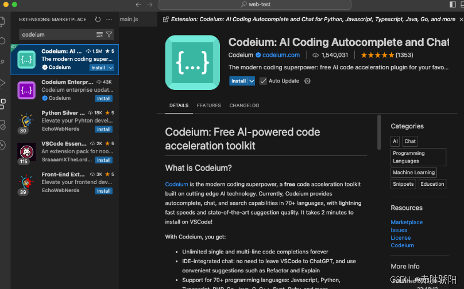
Task: Go forward with the navigation arrow
Action: pos(150,5)
